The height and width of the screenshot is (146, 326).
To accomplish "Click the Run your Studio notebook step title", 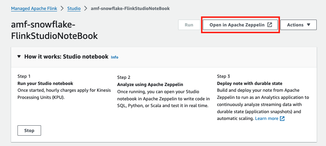I will [x=45, y=84].
